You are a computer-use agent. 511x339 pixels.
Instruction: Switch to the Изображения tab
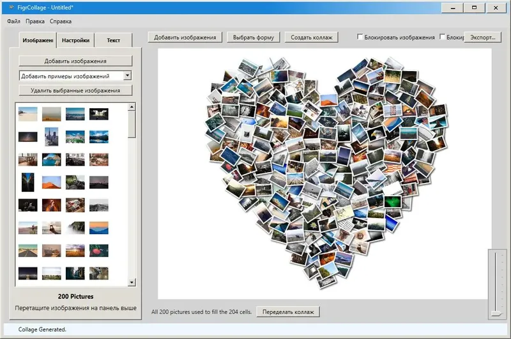click(x=38, y=40)
